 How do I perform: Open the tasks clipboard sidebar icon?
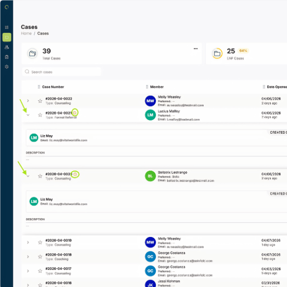[7, 57]
